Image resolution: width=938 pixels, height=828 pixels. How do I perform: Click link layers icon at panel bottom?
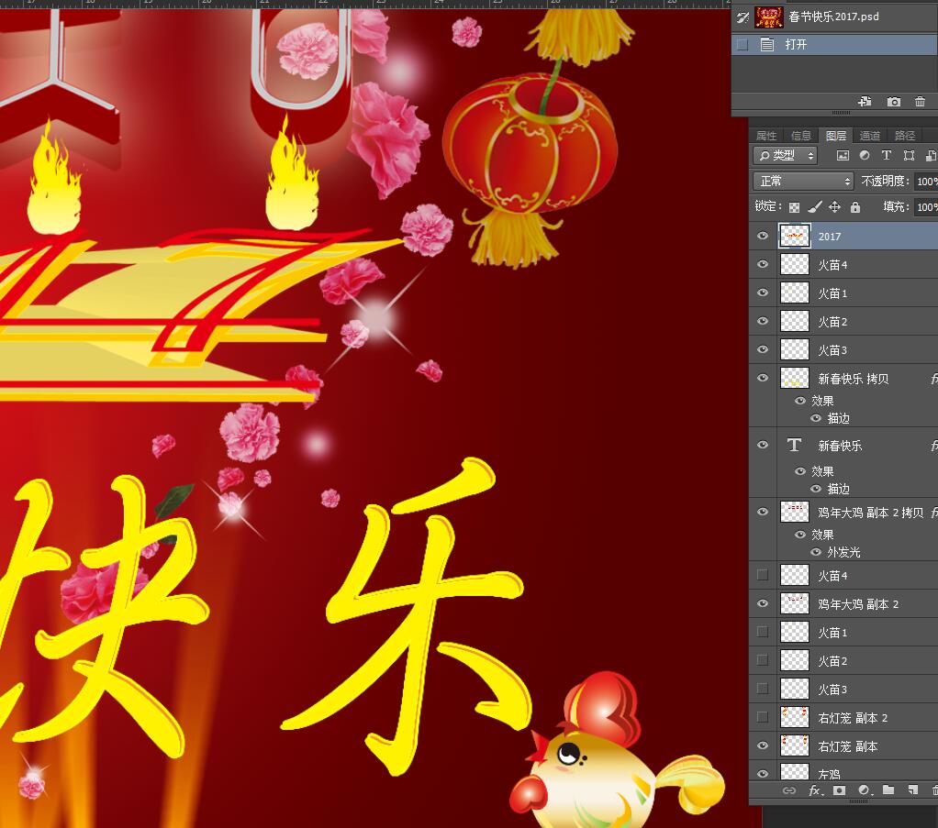789,790
